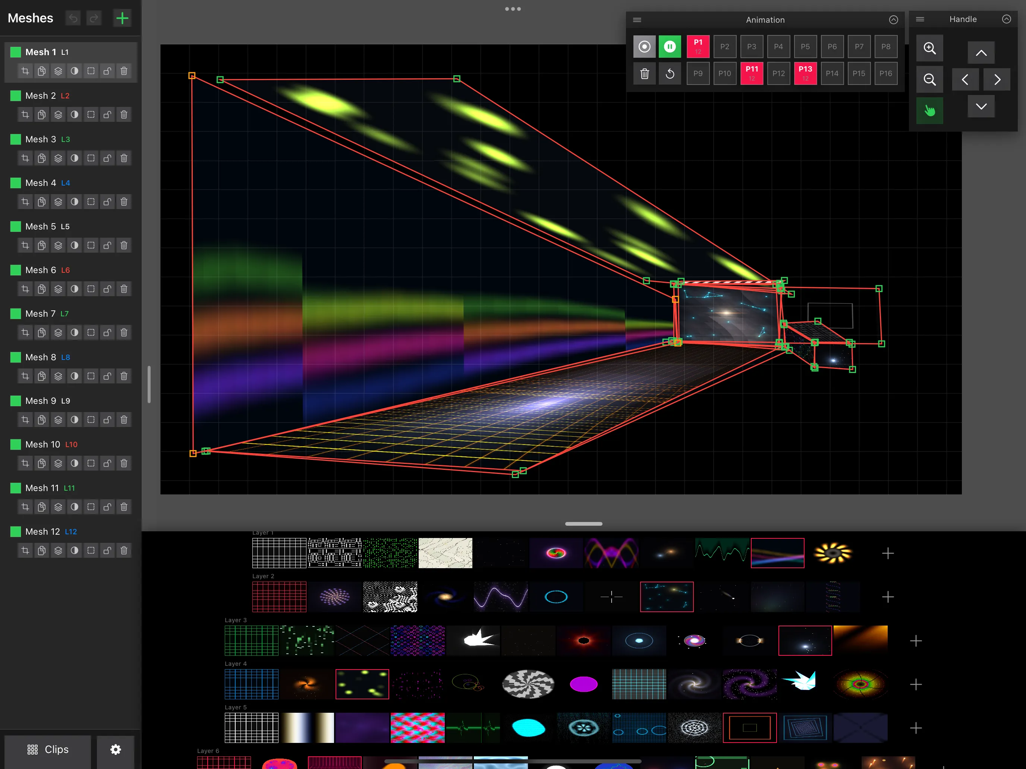Click the undo arrow in Meshes header

[x=73, y=18]
